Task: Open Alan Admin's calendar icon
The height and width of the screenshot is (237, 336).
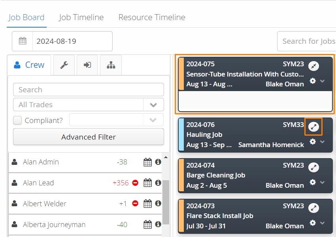Action: (x=147, y=162)
